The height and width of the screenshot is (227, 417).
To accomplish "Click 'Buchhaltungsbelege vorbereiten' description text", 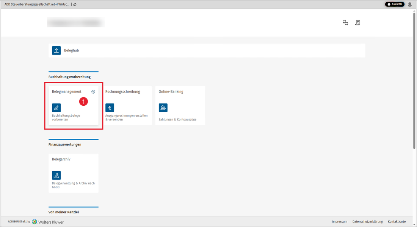I will 66,117.
